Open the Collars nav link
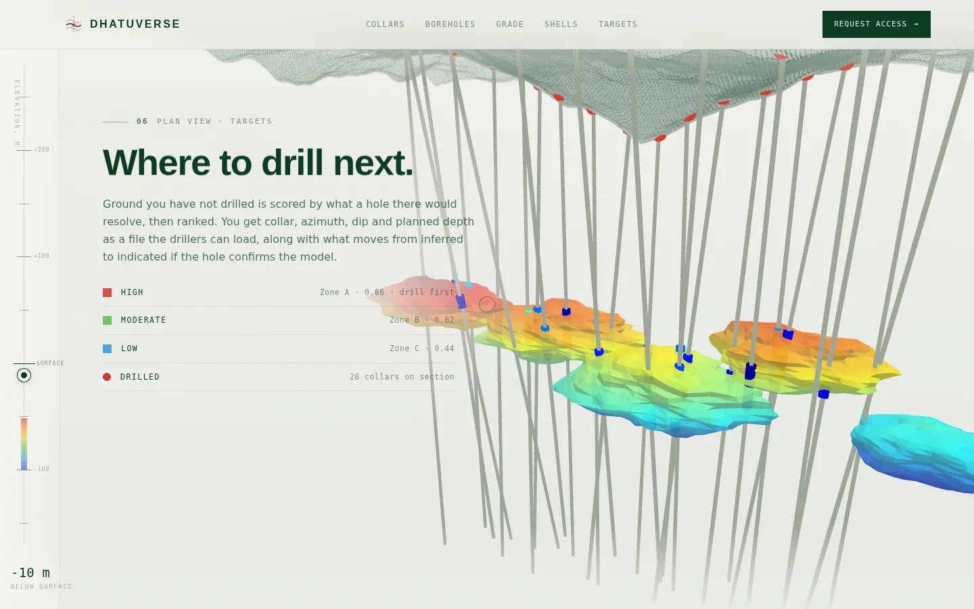974x609 pixels. [x=385, y=24]
